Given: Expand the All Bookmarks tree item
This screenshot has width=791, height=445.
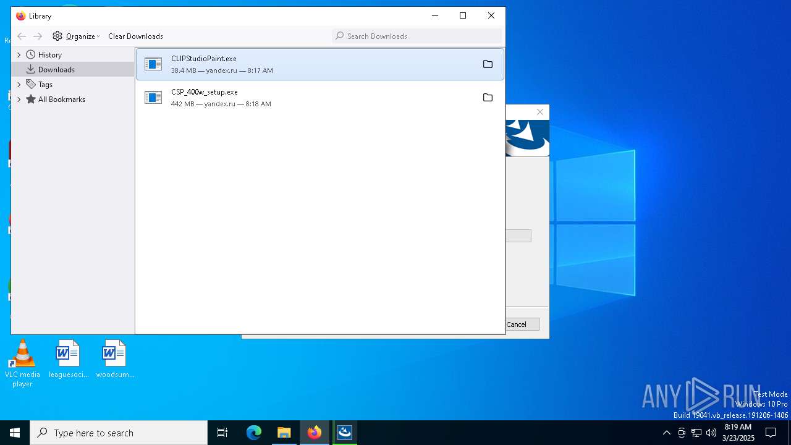Looking at the screenshot, I should click(19, 100).
